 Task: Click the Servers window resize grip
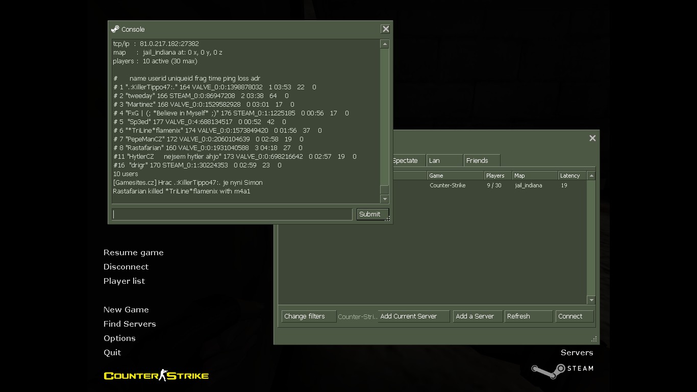(x=594, y=339)
